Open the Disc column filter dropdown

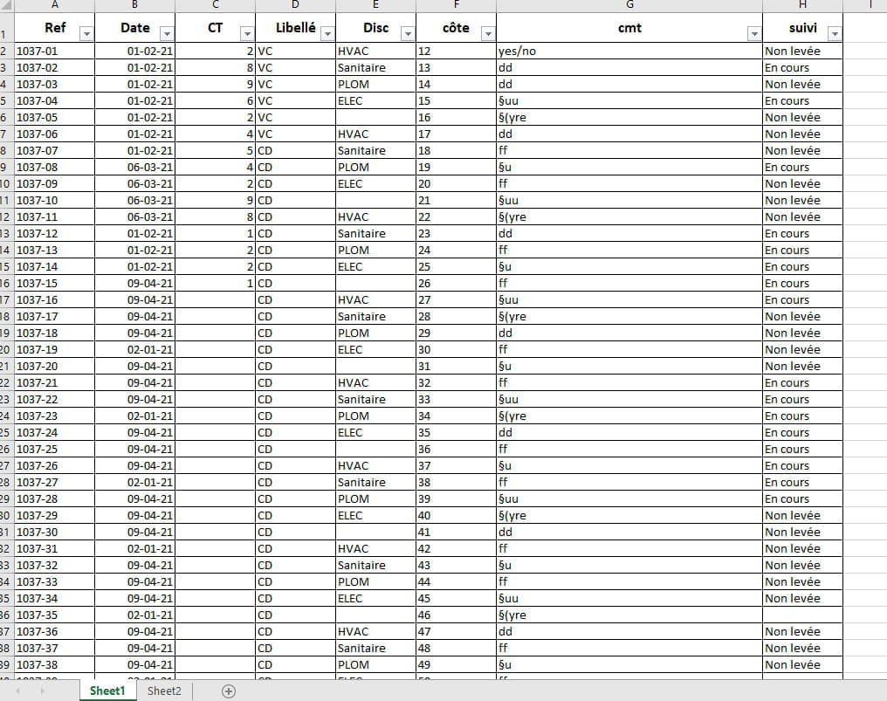[x=408, y=34]
